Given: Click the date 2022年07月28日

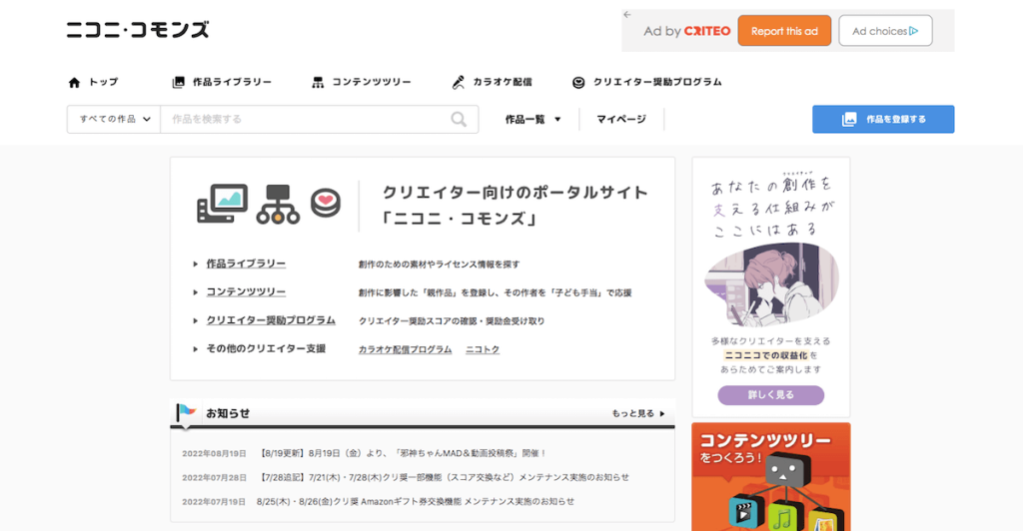Looking at the screenshot, I should (214, 477).
